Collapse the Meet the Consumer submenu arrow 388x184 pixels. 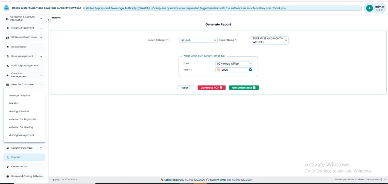click(x=41, y=85)
